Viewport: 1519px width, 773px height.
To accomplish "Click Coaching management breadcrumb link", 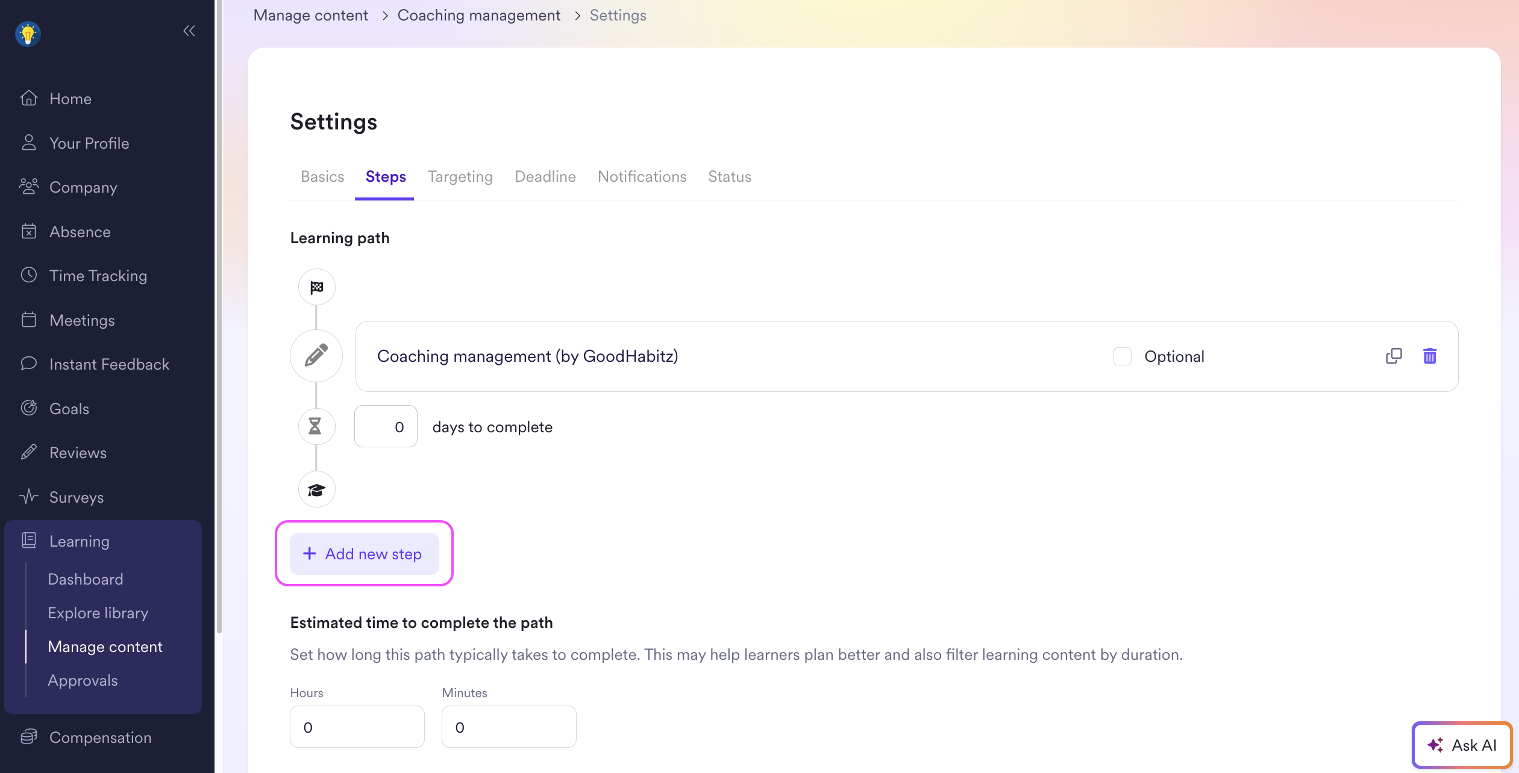I will pyautogui.click(x=478, y=15).
